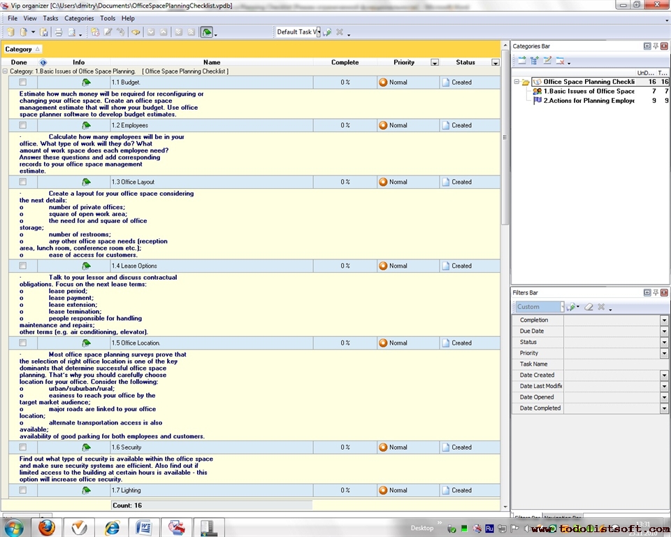Click into the Task Name filter field

pyautogui.click(x=612, y=364)
